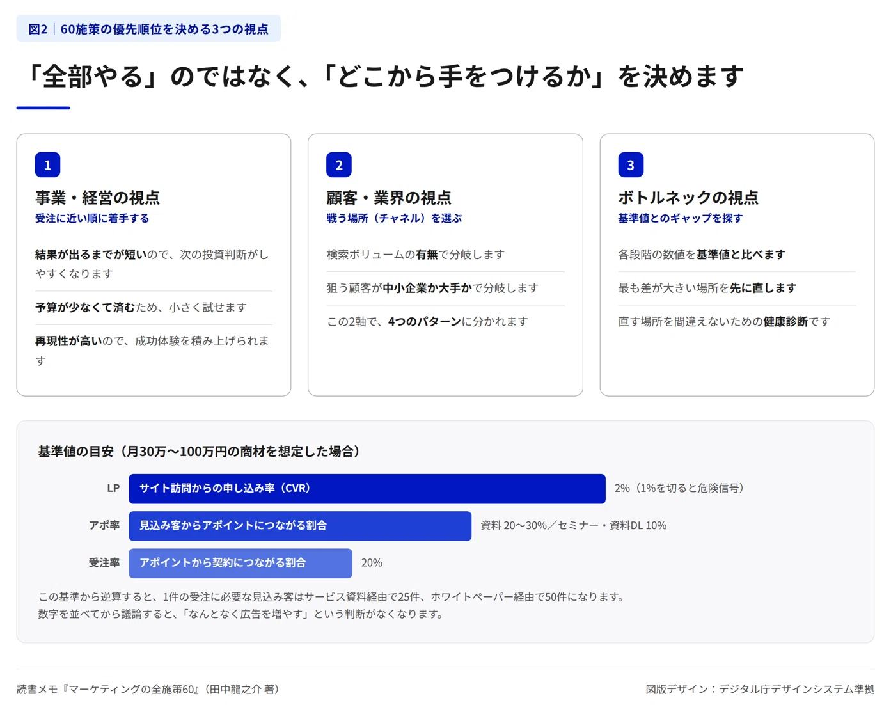Click the numbered badge 2 icon
Viewport: 891px width, 705px height.
(339, 164)
